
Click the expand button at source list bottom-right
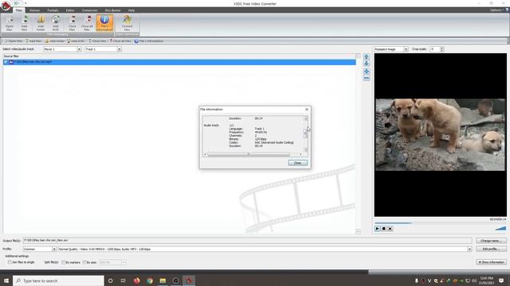pyautogui.click(x=358, y=231)
